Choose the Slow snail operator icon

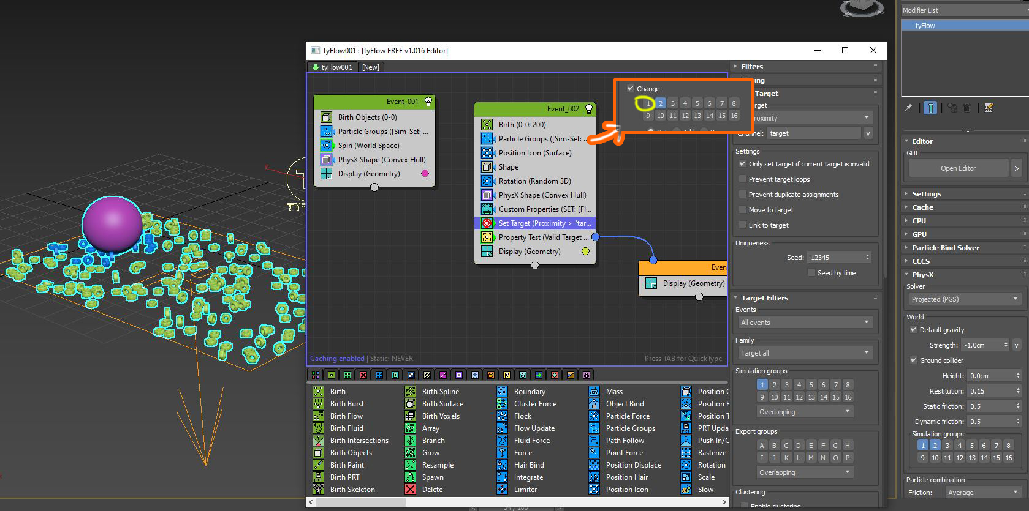click(686, 490)
